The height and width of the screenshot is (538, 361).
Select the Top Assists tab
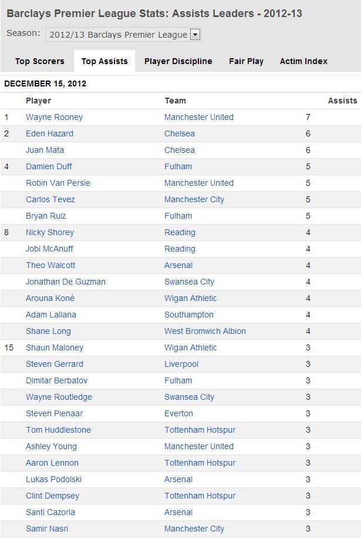104,61
